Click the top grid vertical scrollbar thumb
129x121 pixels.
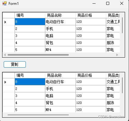click(122, 25)
